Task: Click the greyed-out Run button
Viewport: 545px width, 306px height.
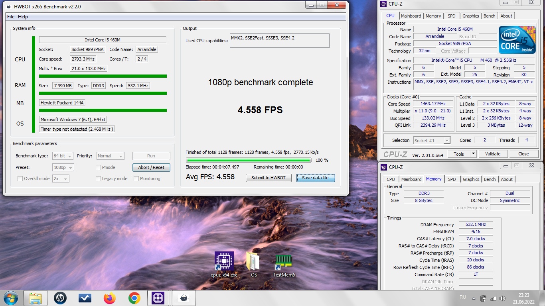Action: [x=151, y=156]
